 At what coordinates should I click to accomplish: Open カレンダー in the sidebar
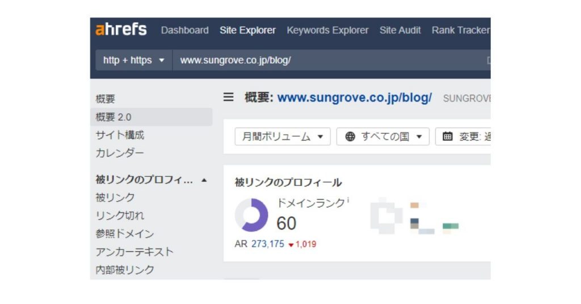coord(120,153)
